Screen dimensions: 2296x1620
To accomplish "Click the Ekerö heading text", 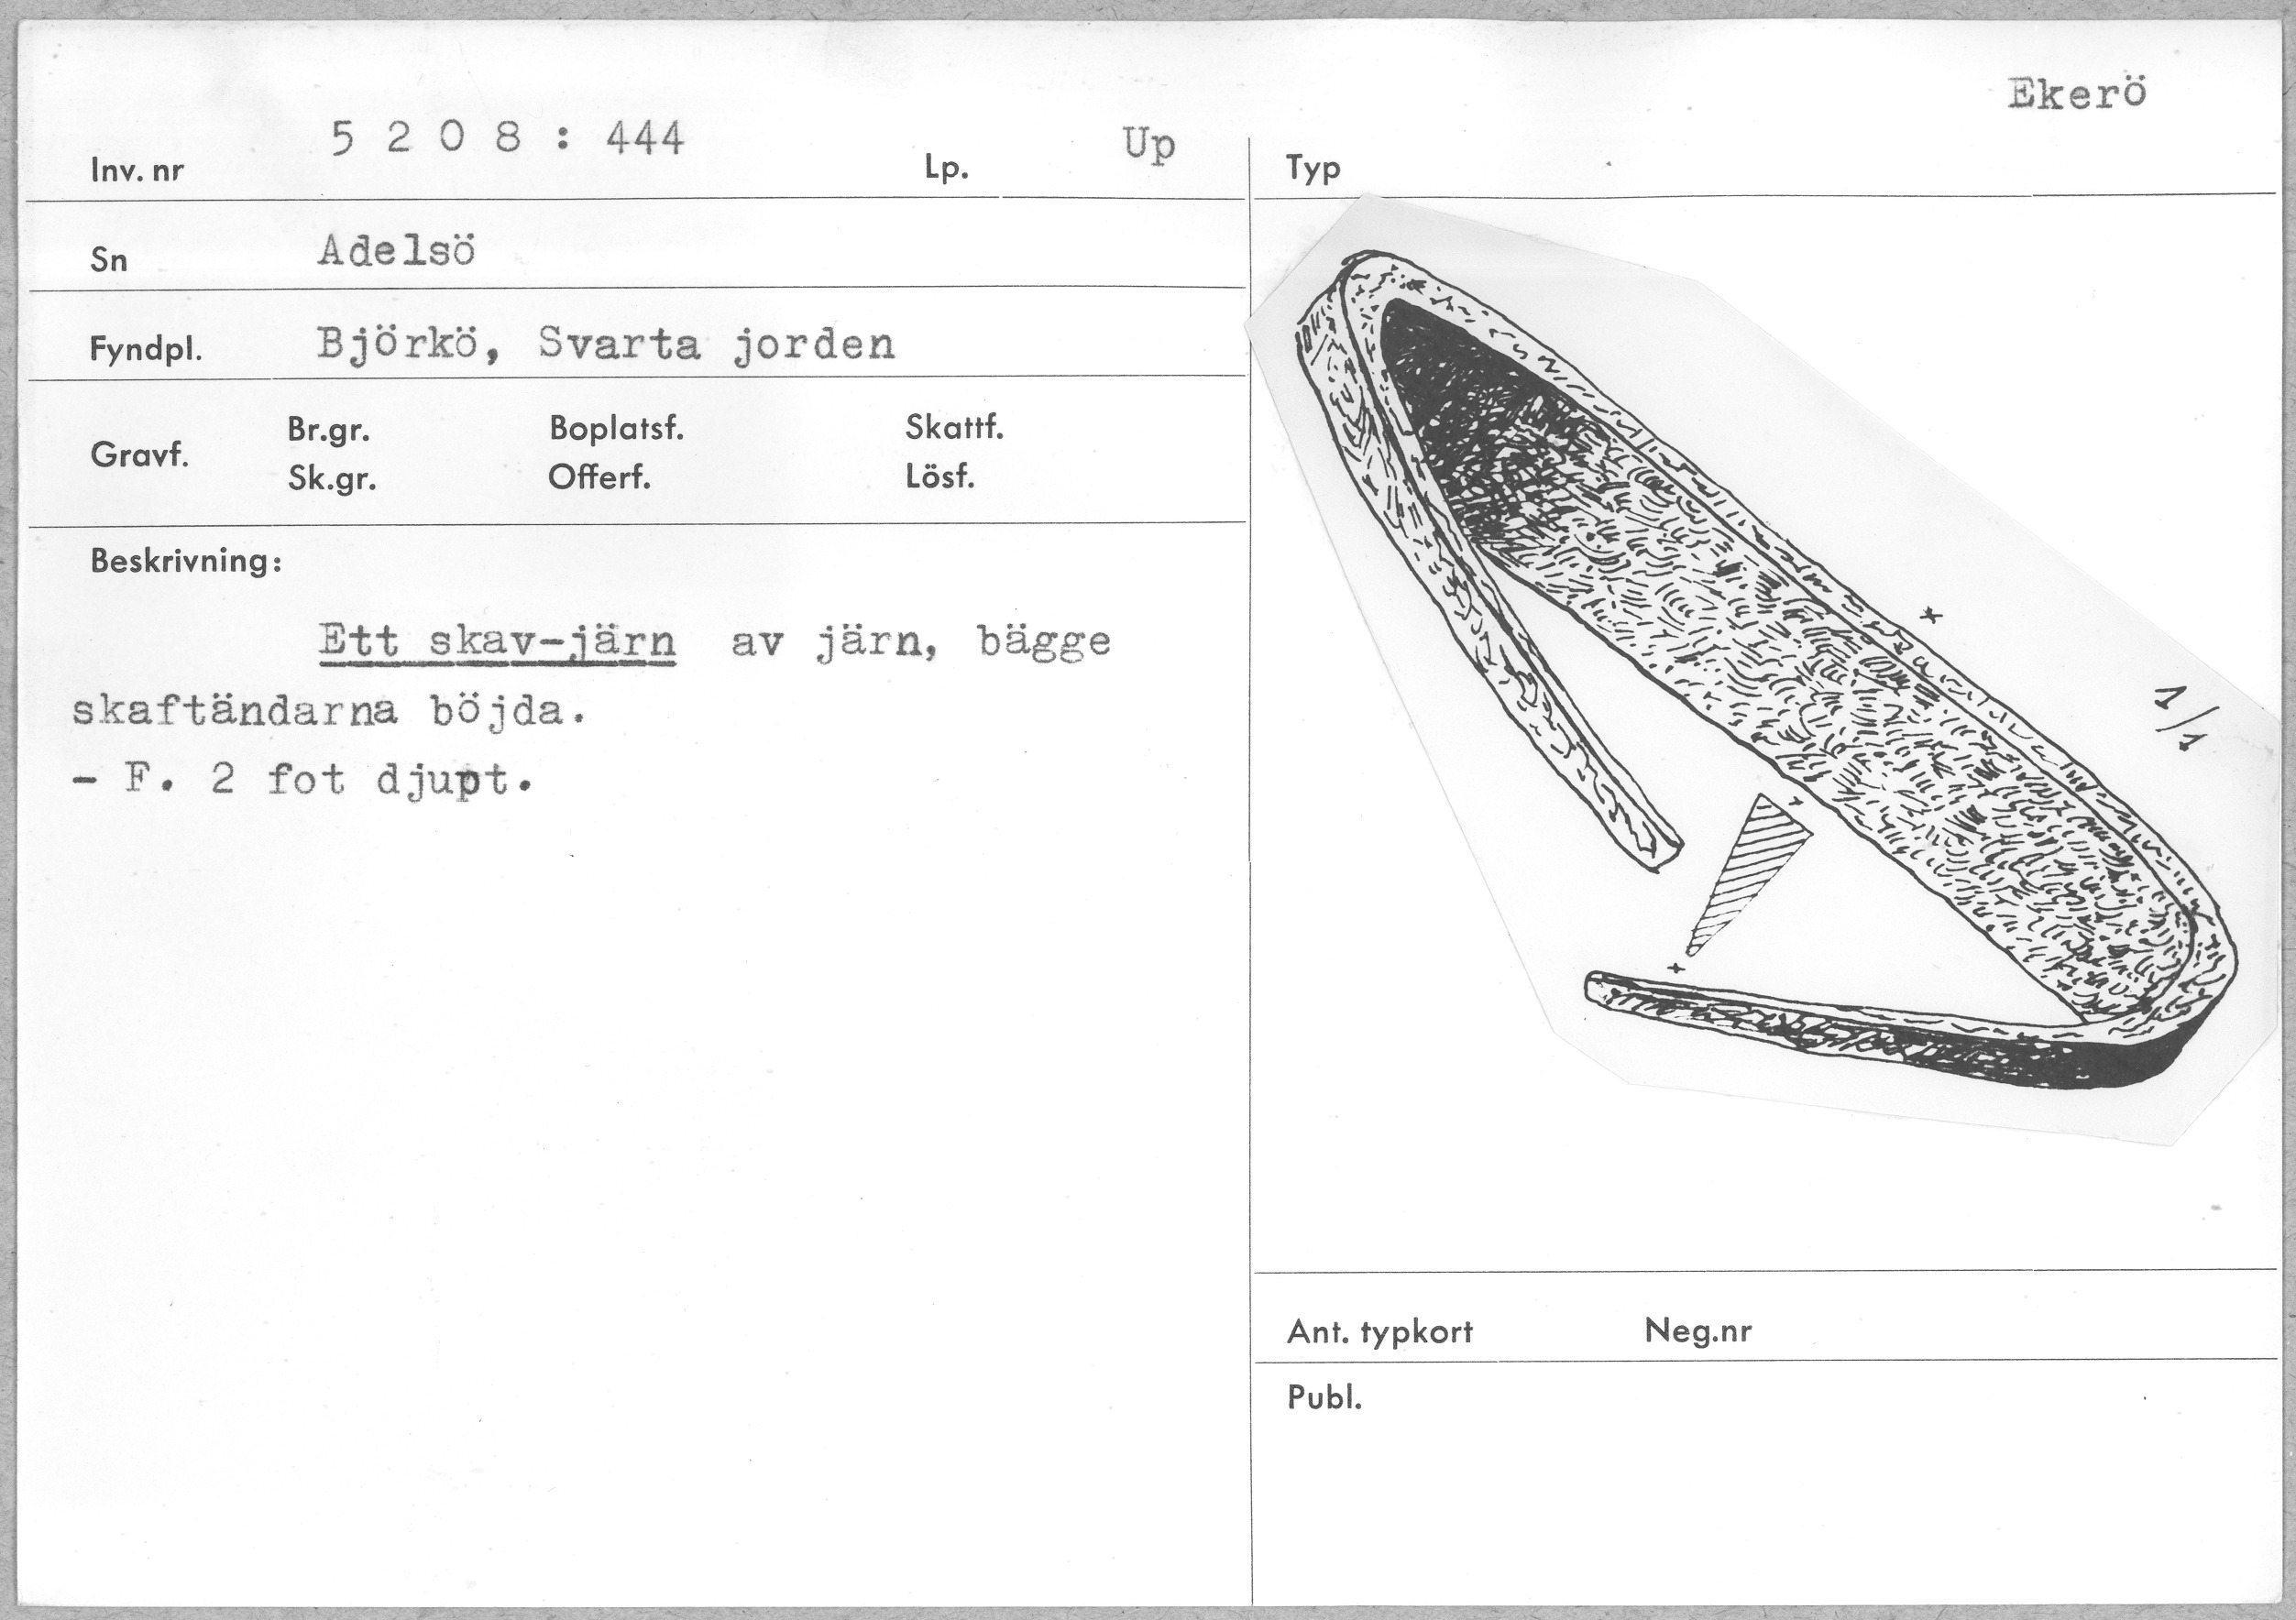I will (x=2077, y=94).
